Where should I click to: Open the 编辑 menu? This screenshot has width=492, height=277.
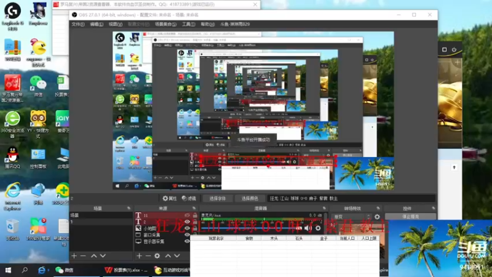coord(97,24)
